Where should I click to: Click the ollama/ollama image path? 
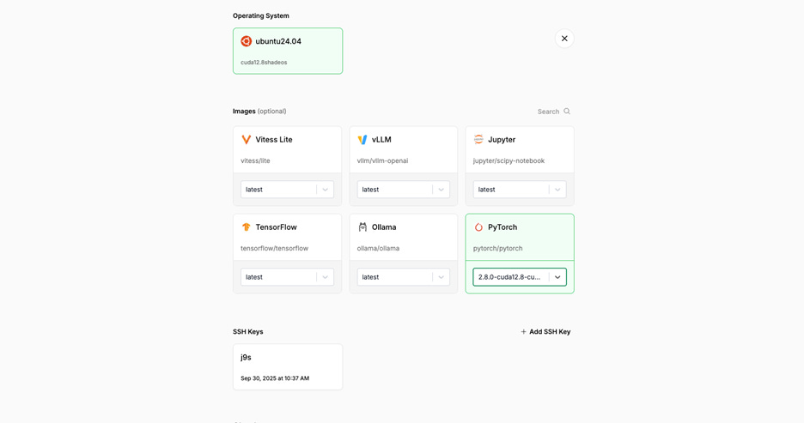(x=378, y=248)
